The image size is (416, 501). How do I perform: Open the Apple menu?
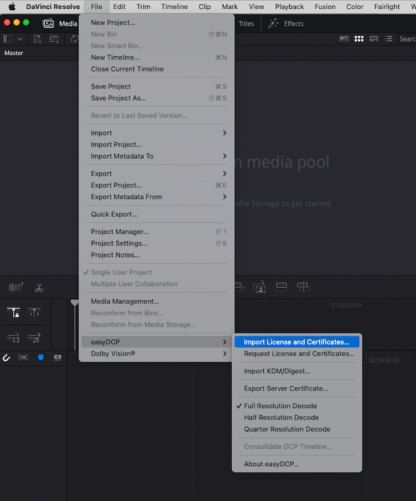(12, 7)
